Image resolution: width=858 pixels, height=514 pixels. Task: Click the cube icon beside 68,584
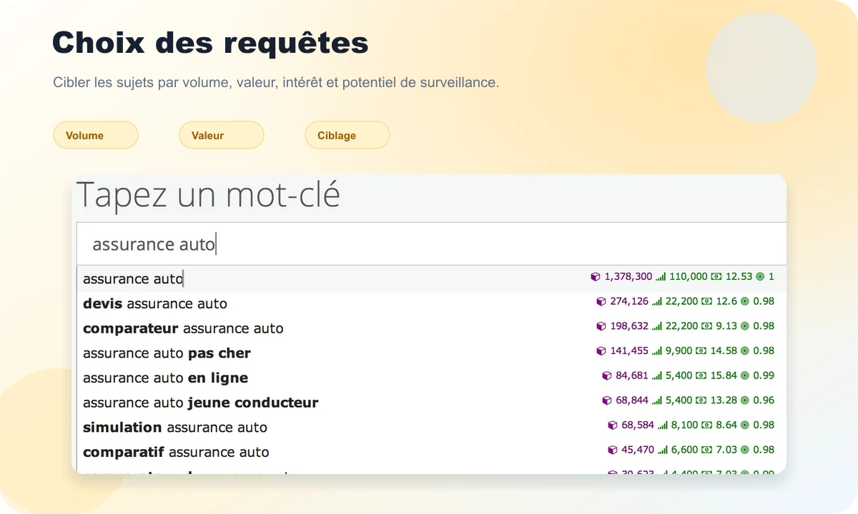pyautogui.click(x=613, y=425)
